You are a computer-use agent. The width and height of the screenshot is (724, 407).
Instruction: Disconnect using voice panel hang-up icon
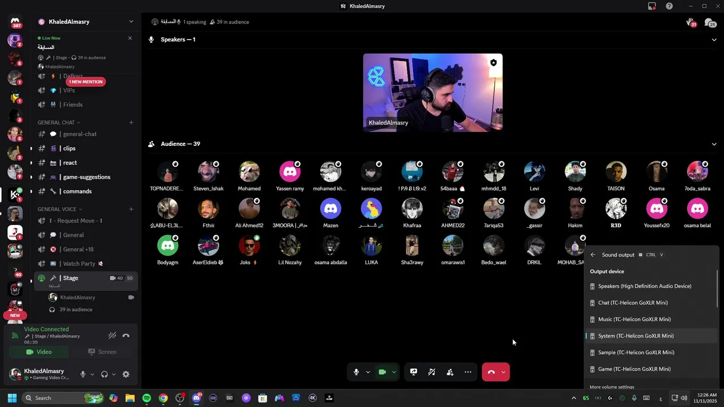[126, 336]
